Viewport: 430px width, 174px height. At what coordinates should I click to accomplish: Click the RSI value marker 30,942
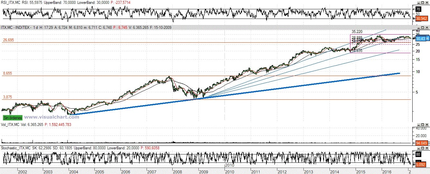pos(421,19)
